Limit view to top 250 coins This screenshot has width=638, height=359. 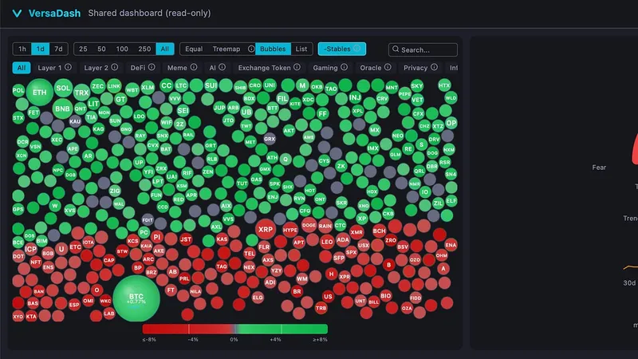pos(144,49)
